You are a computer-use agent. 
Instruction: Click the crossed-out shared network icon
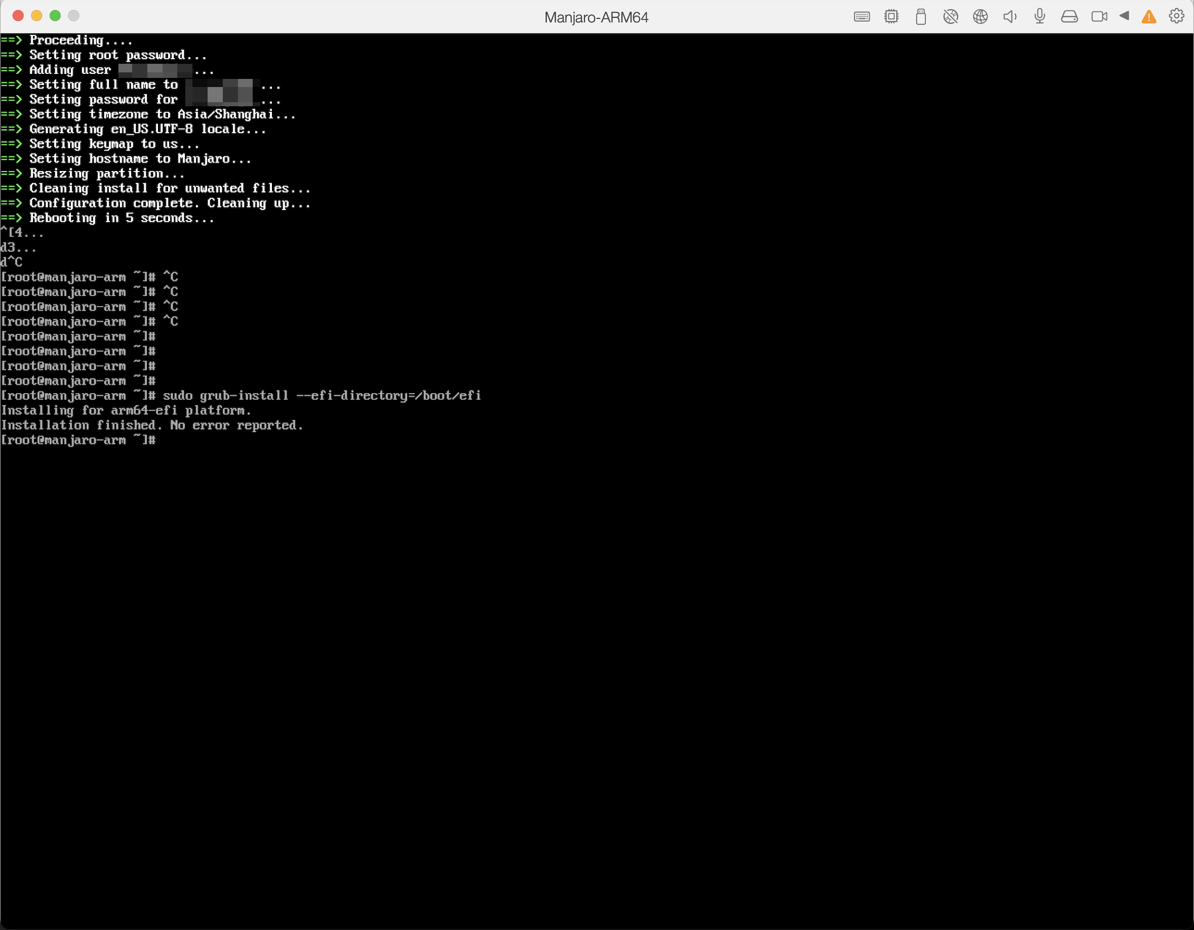point(951,16)
